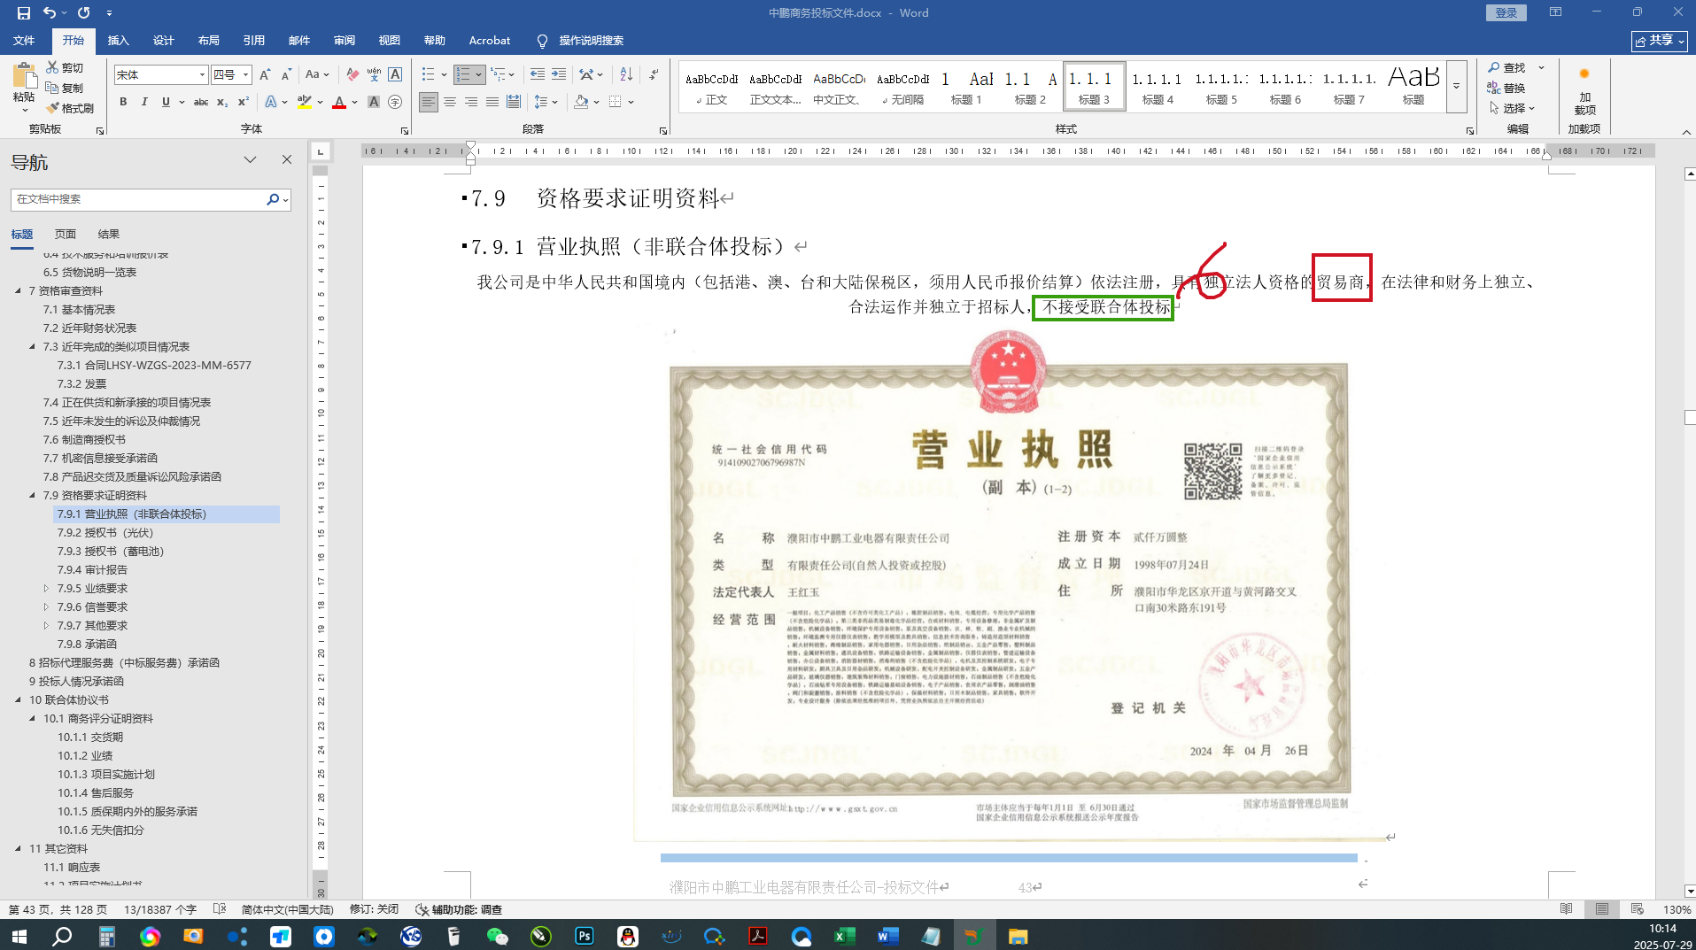1696x950 pixels.
Task: Toggle bold formatting
Action: (x=123, y=102)
